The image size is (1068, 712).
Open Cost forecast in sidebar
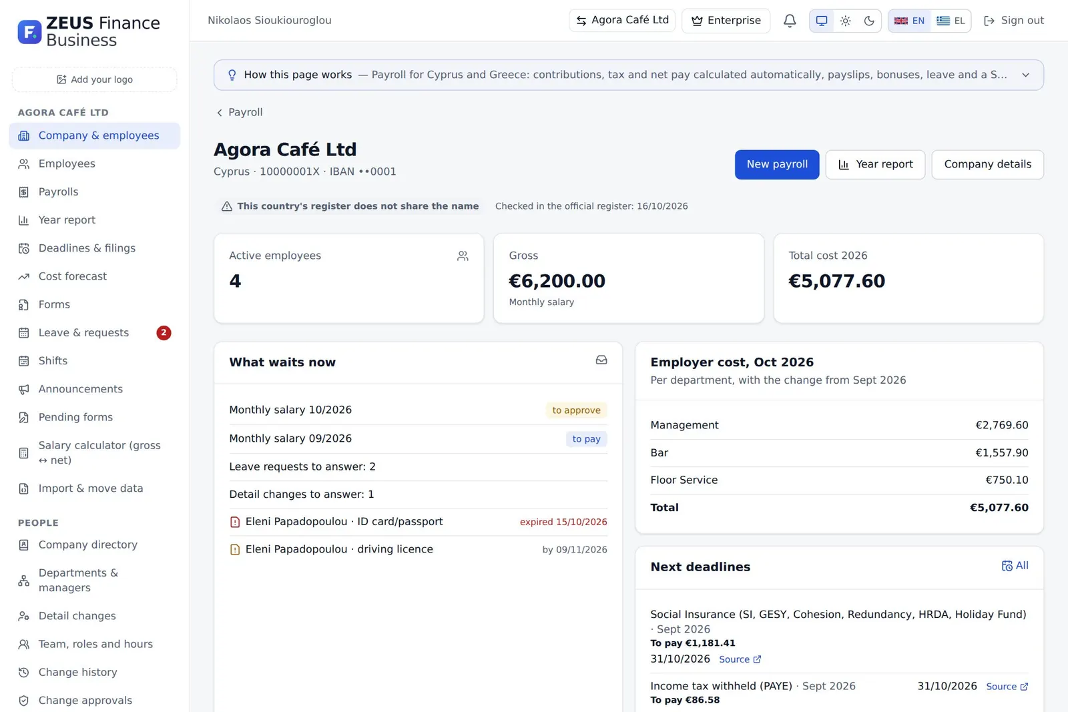[x=94, y=276]
